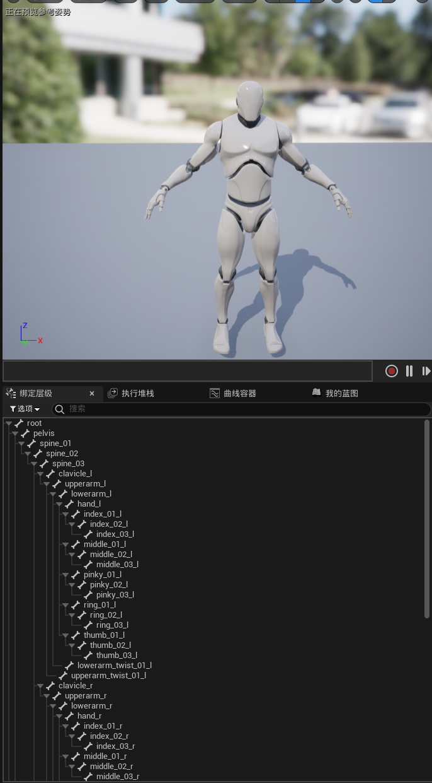Select the middle_03_l bone label
Viewport: 432px width, 783px height.
[x=117, y=565]
